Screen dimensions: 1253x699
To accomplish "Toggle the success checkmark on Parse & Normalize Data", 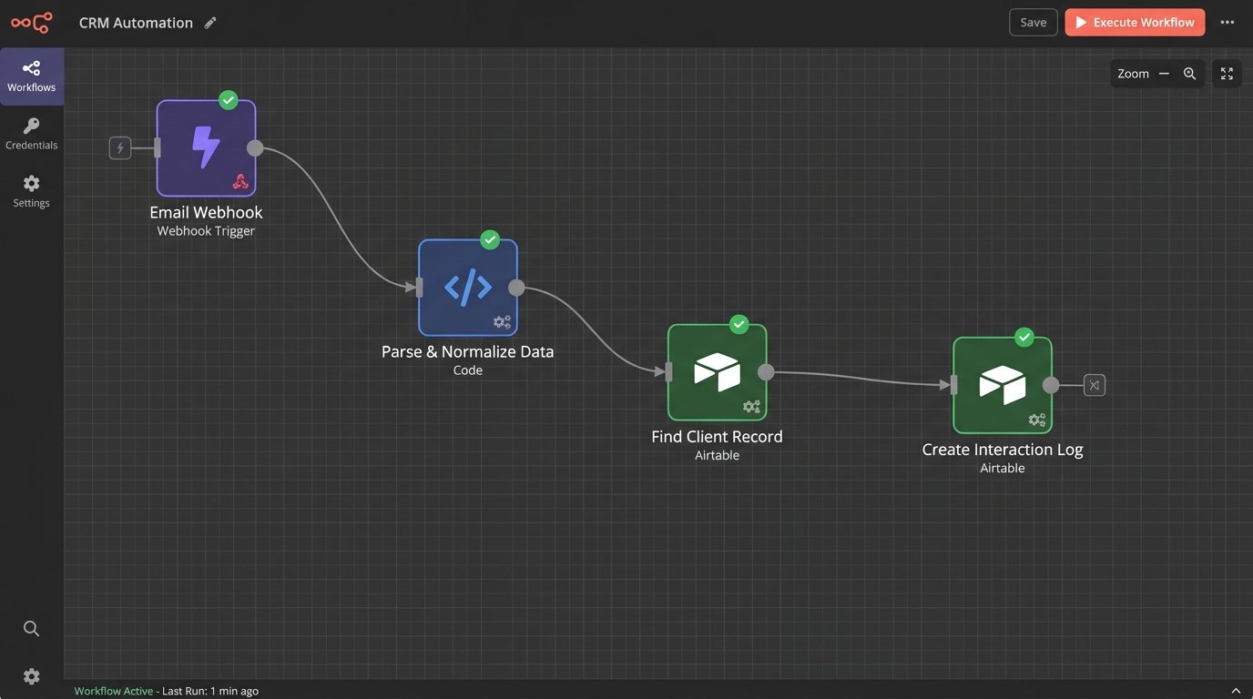I will [489, 239].
